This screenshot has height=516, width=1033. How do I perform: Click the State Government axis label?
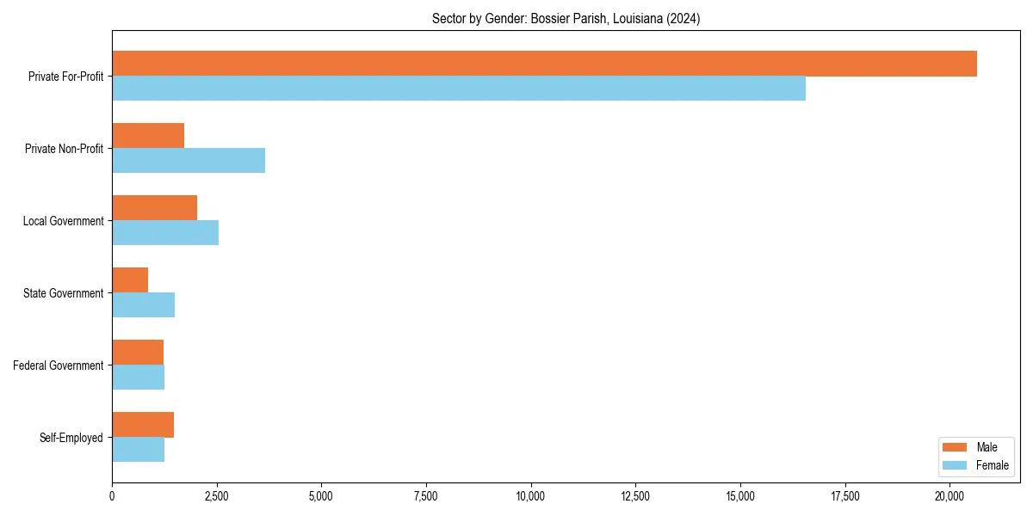pyautogui.click(x=62, y=293)
